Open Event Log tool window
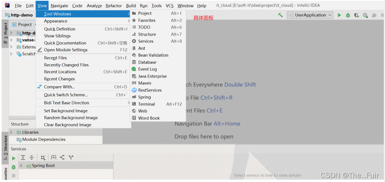 [x=158, y=69]
